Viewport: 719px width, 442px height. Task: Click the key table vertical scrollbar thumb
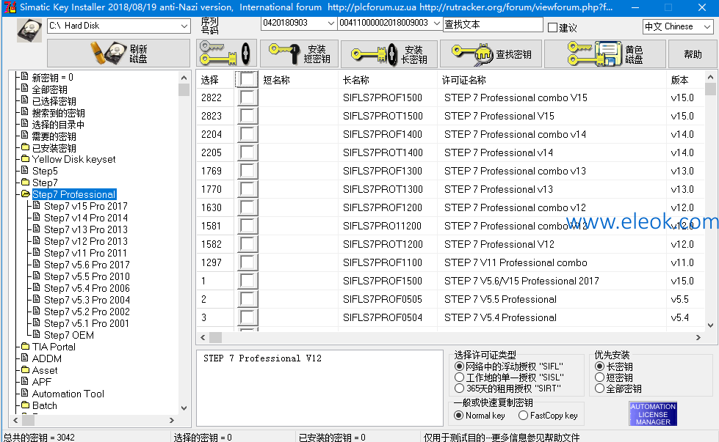pos(710,89)
